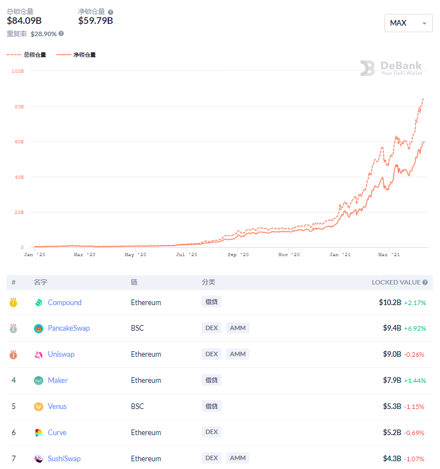Open the SushiSwap protocol link
440x469 pixels.
pos(64,458)
